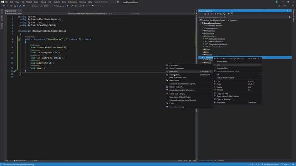Switch to Git Changes tab

click(x=219, y=160)
